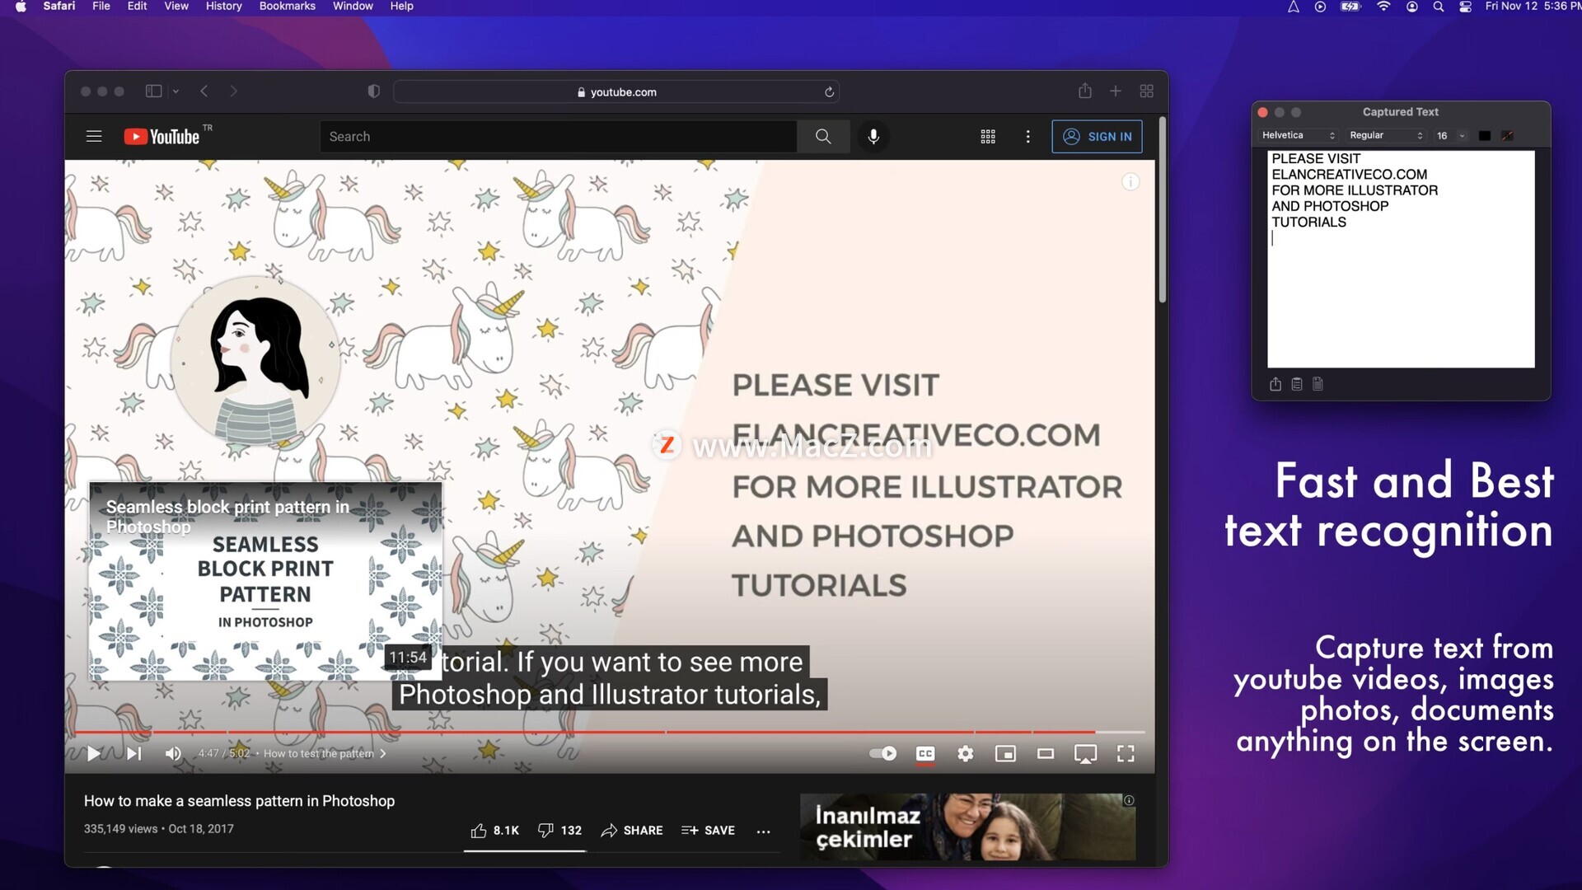Viewport: 1582px width, 890px height.
Task: Open the View menu
Action: tap(176, 7)
